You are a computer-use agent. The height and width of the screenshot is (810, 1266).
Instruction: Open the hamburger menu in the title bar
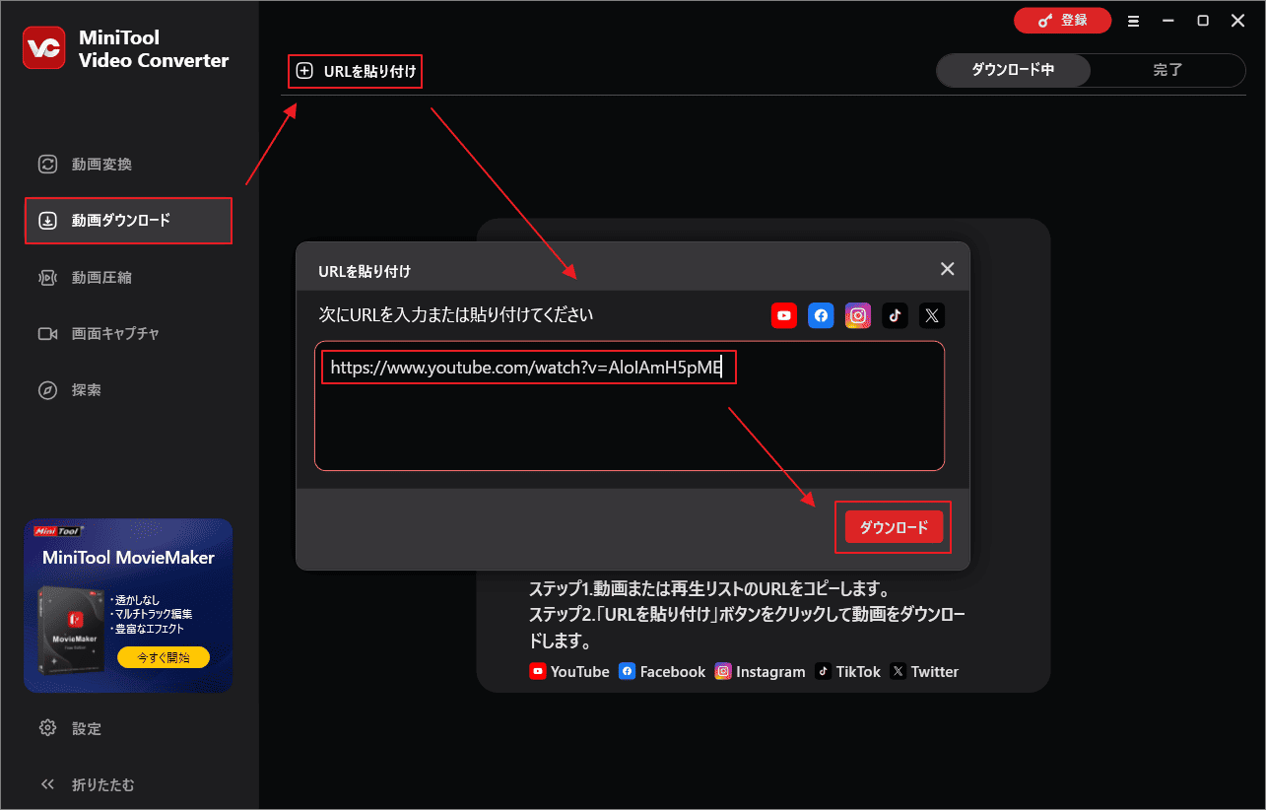(x=1133, y=20)
